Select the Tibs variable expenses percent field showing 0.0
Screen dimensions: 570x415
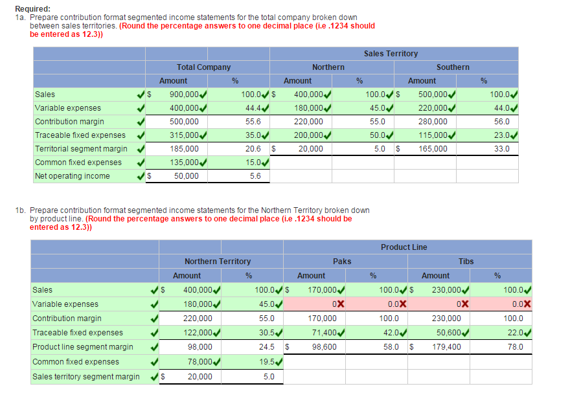pos(501,304)
